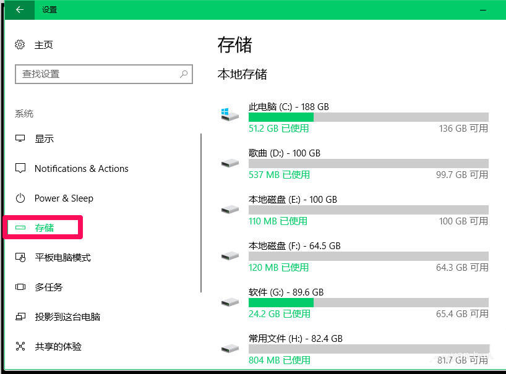Open the 投影到这台电脑 settings page
Viewport: 506px width, 374px height.
click(x=67, y=317)
